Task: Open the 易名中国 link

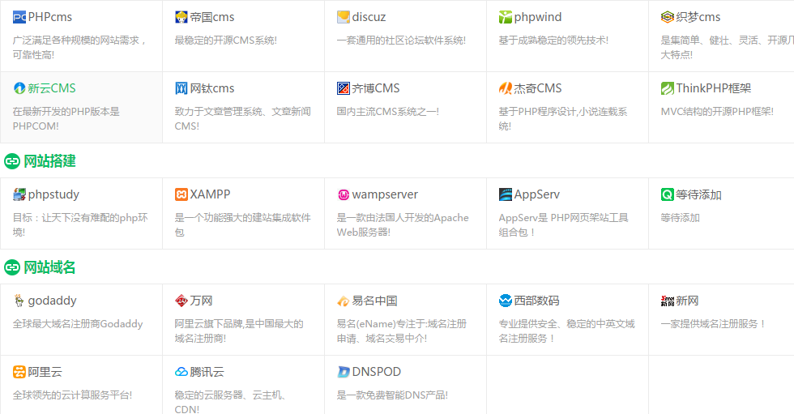Action: (374, 301)
